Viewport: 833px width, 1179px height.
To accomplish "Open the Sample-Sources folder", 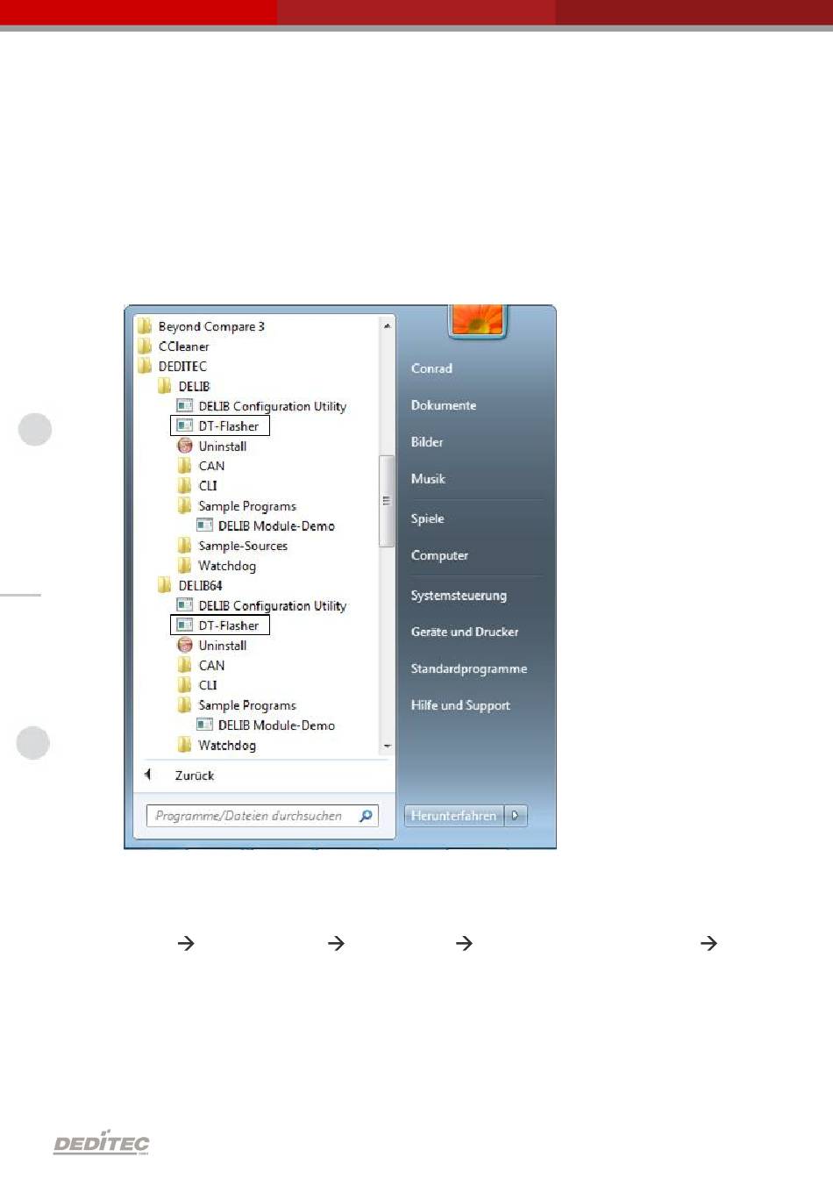I will click(x=232, y=546).
